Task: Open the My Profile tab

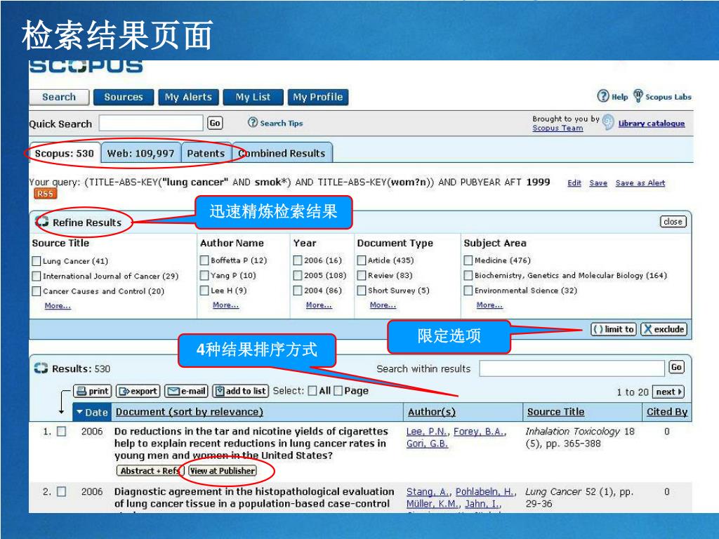Action: [318, 97]
